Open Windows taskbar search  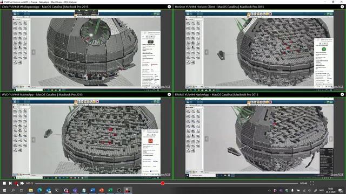13,190
